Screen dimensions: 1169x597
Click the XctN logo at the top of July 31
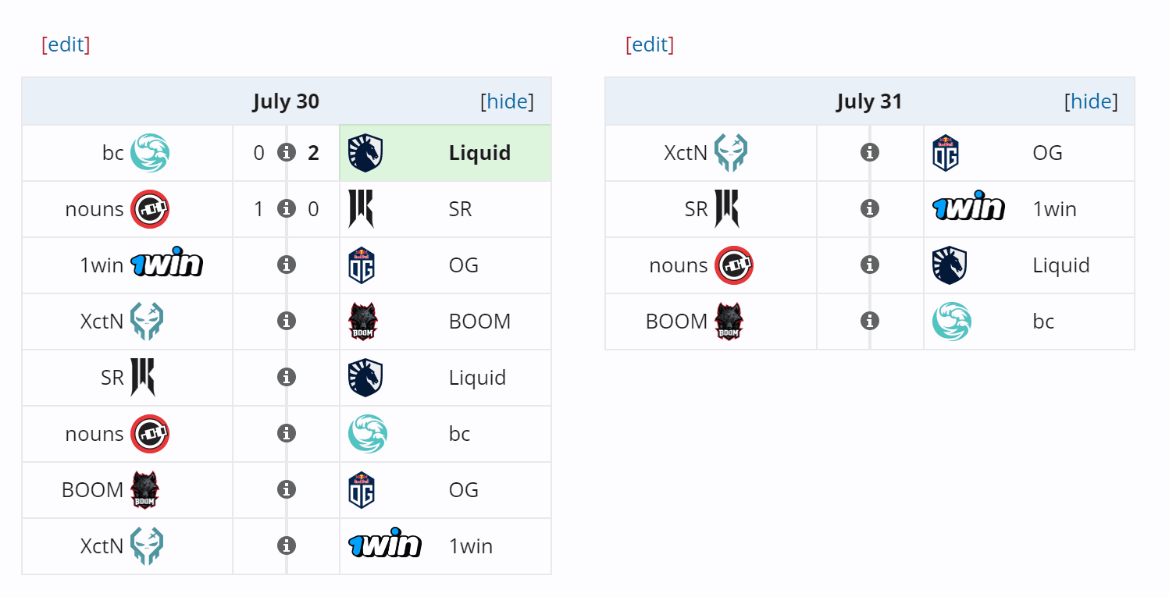click(x=731, y=153)
